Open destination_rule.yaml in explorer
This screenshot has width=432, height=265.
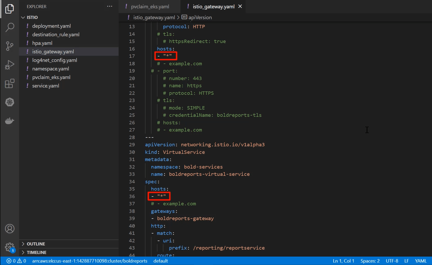[x=56, y=35]
